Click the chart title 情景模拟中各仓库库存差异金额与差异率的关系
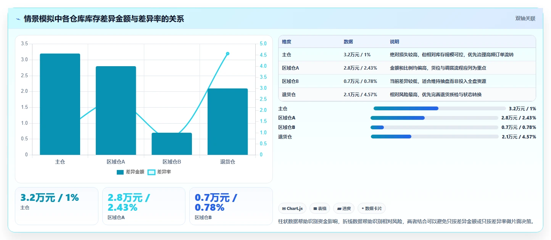 (104, 19)
